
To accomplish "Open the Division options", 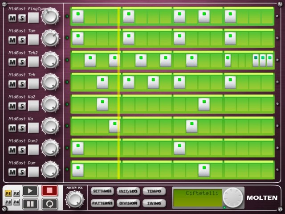I will tap(128, 203).
